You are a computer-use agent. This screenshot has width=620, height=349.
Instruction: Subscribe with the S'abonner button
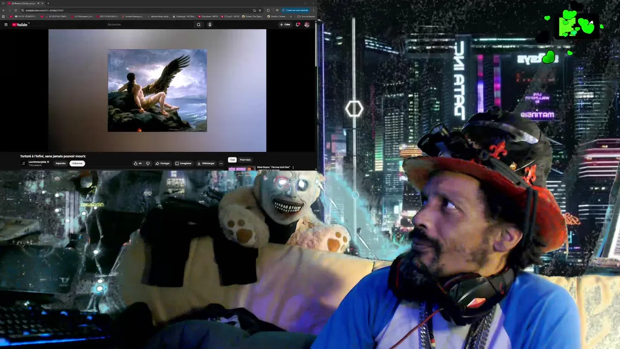[x=77, y=163]
